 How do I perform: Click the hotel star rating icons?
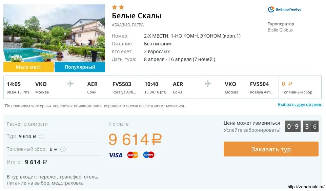tap(118, 7)
